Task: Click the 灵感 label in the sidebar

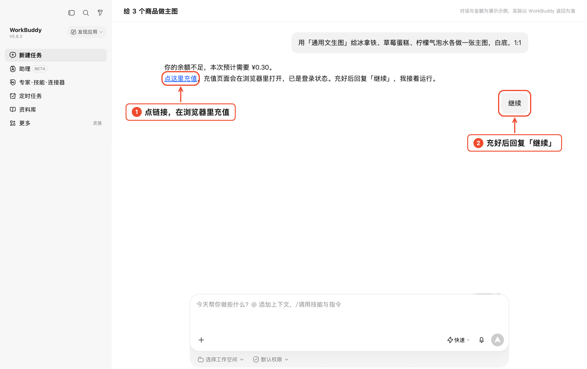Action: [97, 123]
